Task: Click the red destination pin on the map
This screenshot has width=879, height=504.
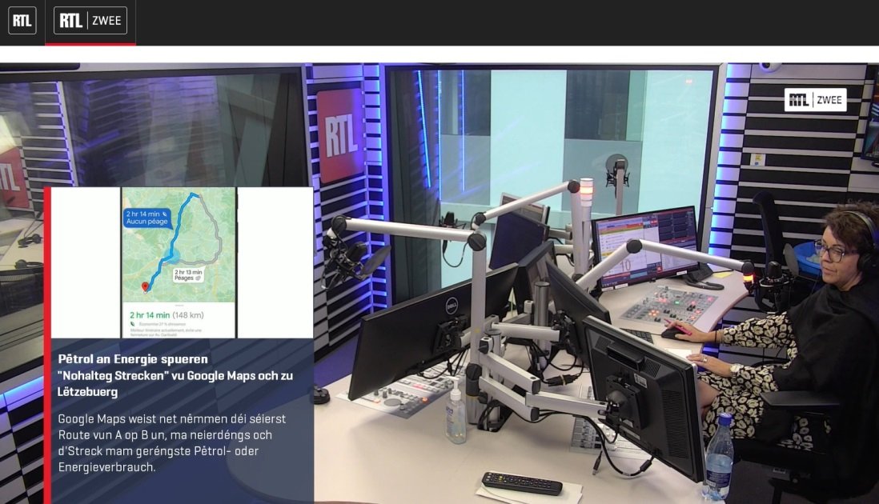Action: (145, 286)
